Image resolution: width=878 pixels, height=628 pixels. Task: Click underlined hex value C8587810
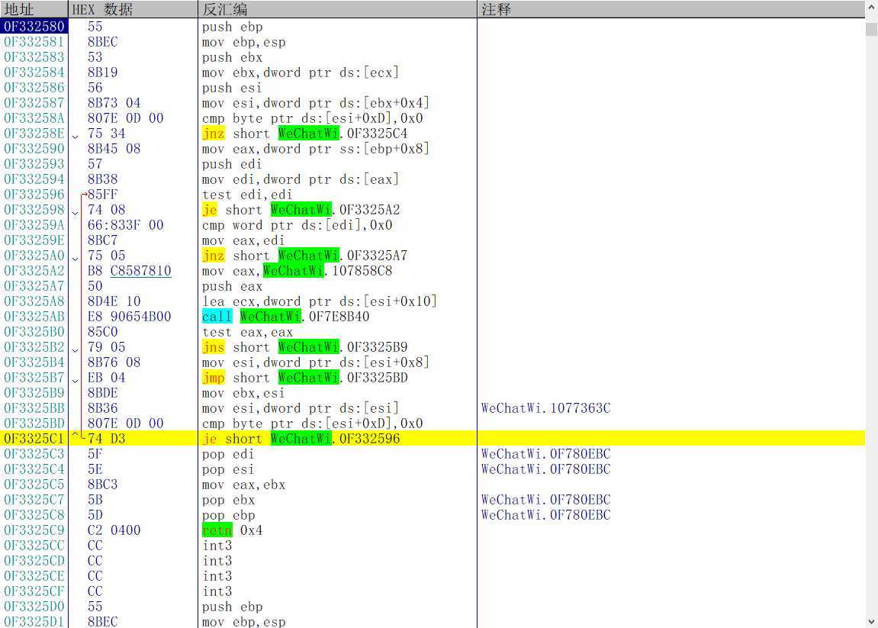tap(140, 271)
